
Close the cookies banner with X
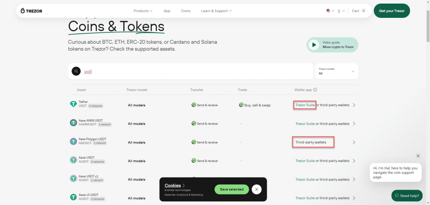pyautogui.click(x=257, y=189)
